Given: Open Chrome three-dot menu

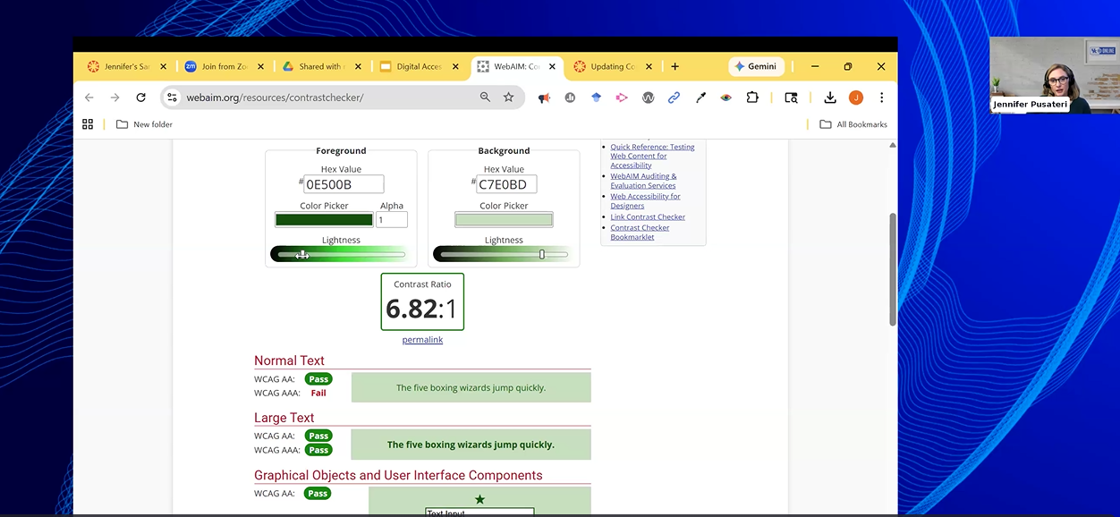Looking at the screenshot, I should click(x=881, y=97).
